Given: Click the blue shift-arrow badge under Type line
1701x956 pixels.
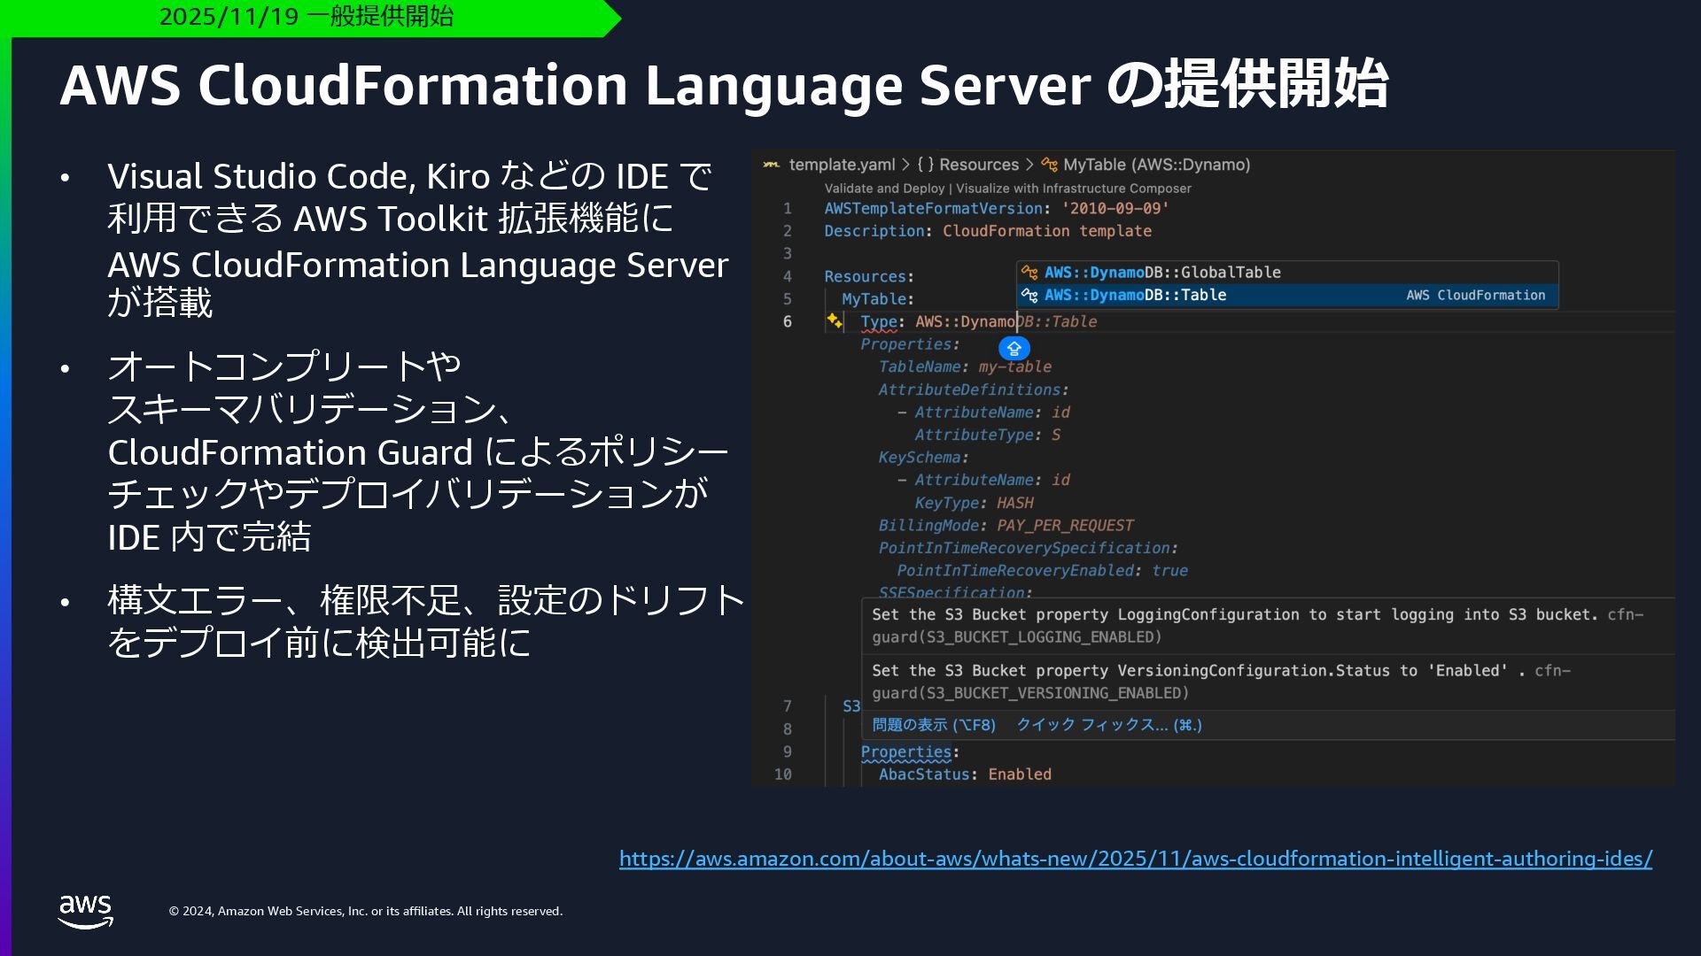Looking at the screenshot, I should click(x=1014, y=348).
